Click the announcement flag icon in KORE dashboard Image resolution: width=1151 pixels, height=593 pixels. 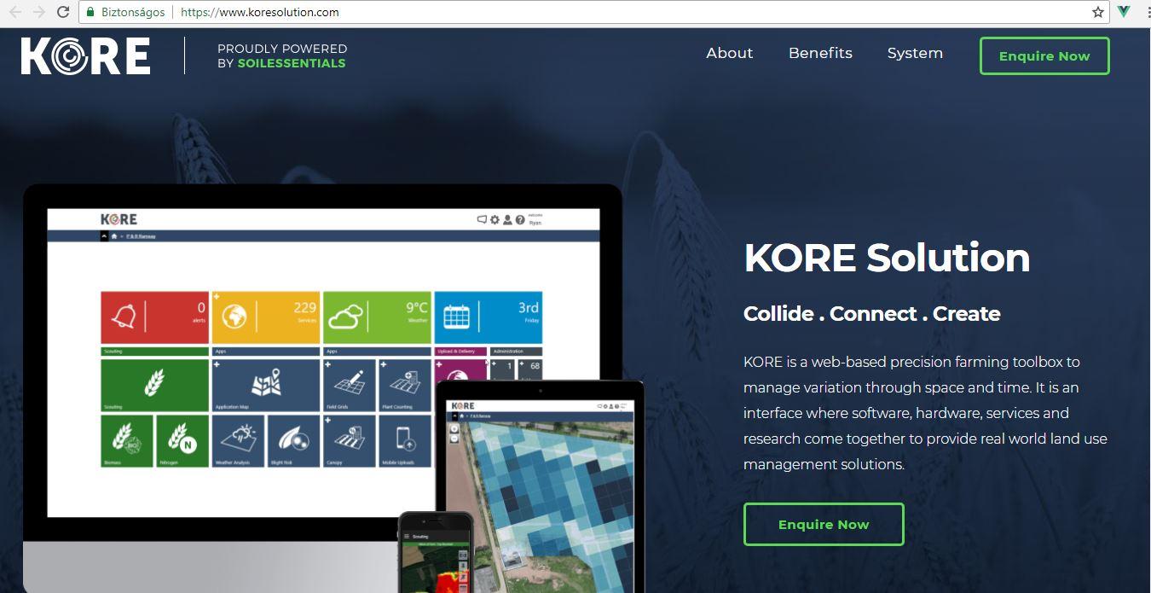pos(482,219)
